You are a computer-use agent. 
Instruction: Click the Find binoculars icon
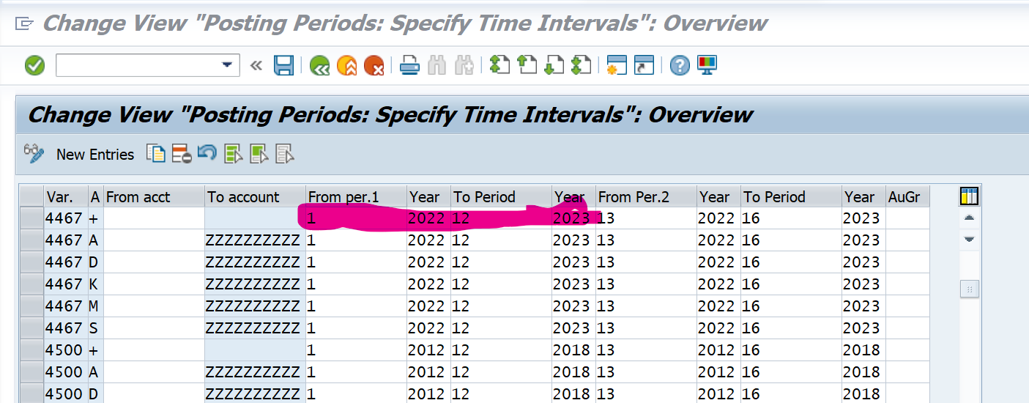pyautogui.click(x=437, y=66)
